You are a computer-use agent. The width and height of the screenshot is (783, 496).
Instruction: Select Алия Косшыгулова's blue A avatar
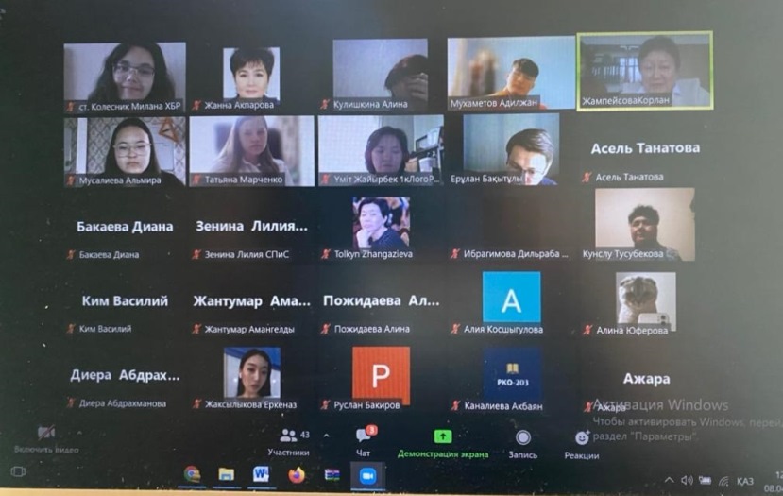tap(511, 298)
